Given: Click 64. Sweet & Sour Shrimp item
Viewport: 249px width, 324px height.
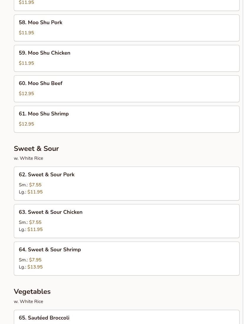Looking at the screenshot, I should coord(127,258).
